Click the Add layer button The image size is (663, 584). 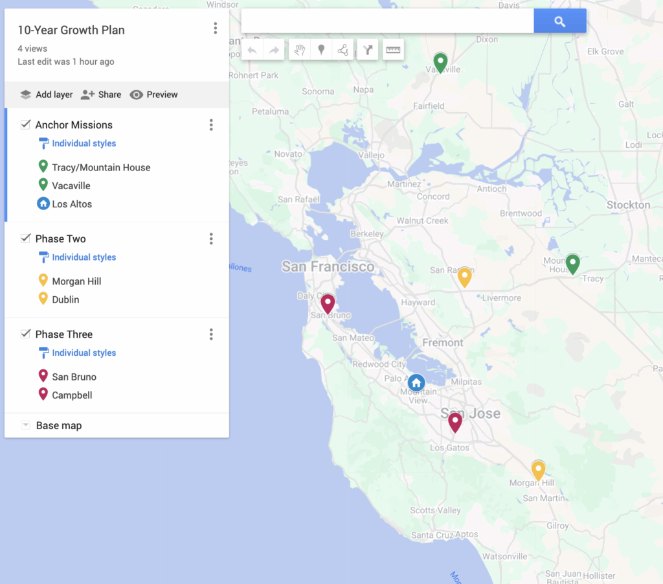coord(46,95)
